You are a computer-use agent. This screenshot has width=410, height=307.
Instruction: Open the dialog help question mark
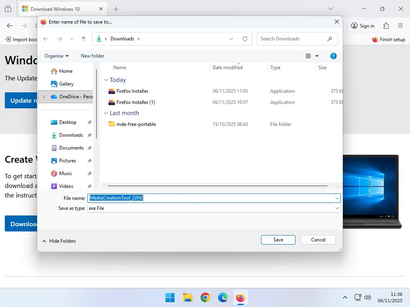point(334,56)
